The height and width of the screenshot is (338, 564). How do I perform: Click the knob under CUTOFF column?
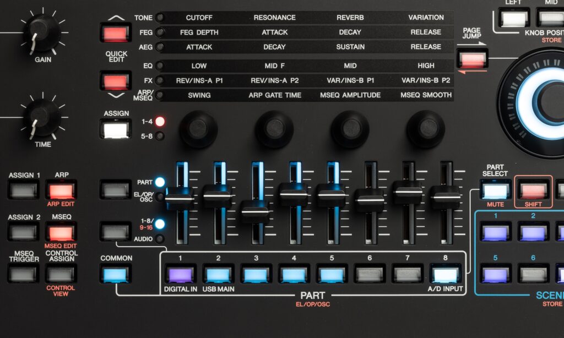[x=198, y=128]
